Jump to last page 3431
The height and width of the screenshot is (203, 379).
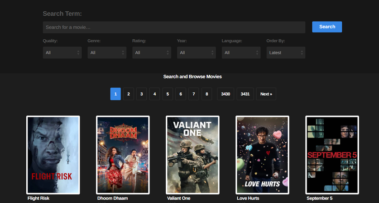pos(245,94)
